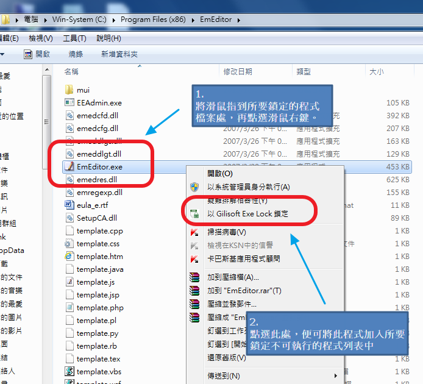Click the EEAdmin.exe application icon
The image size is (423, 384).
(69, 103)
